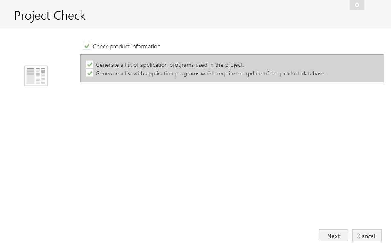Cancel the Project Check dialog
Screen dimensions: 391x245
366,236
